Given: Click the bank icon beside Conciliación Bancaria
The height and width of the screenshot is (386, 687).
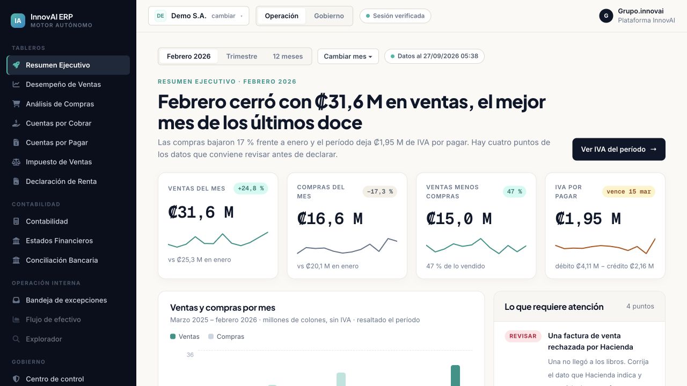Looking at the screenshot, I should coord(17,260).
